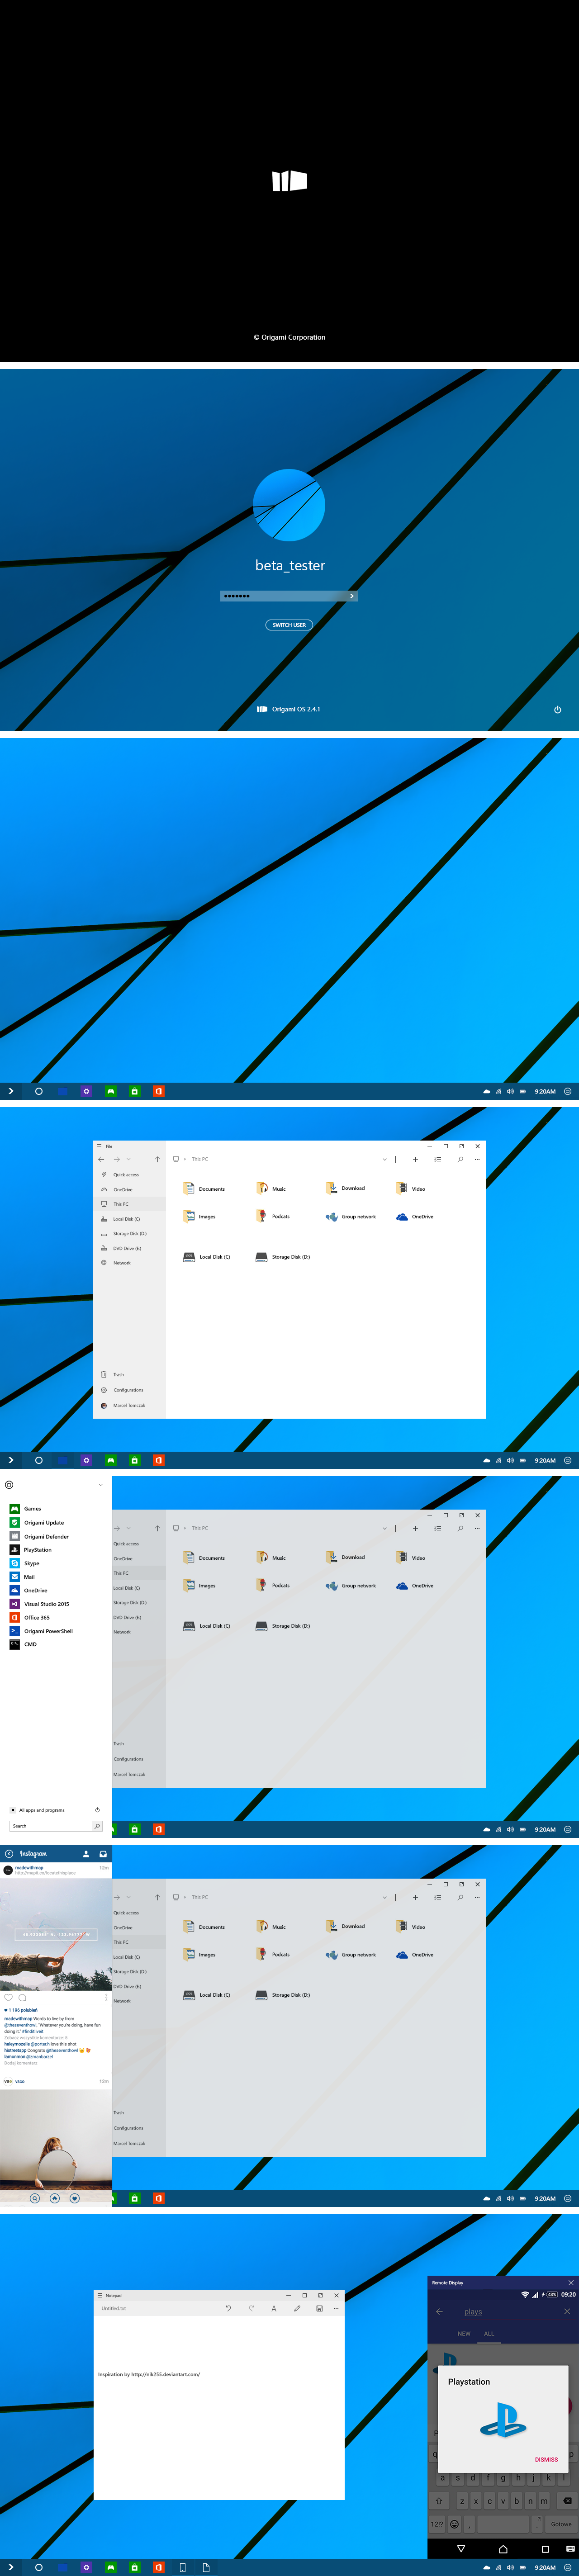Expand the history chevron in the fully visible File Explorer
Viewport: 579px width, 2576px height.
129,1159
